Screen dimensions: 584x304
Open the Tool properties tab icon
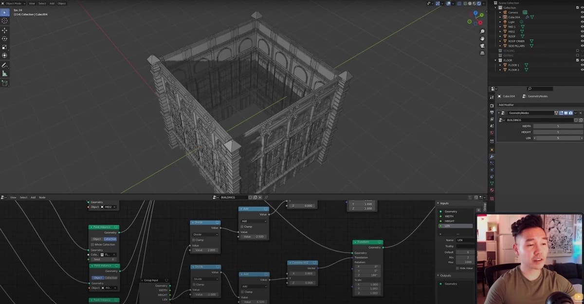[492, 97]
